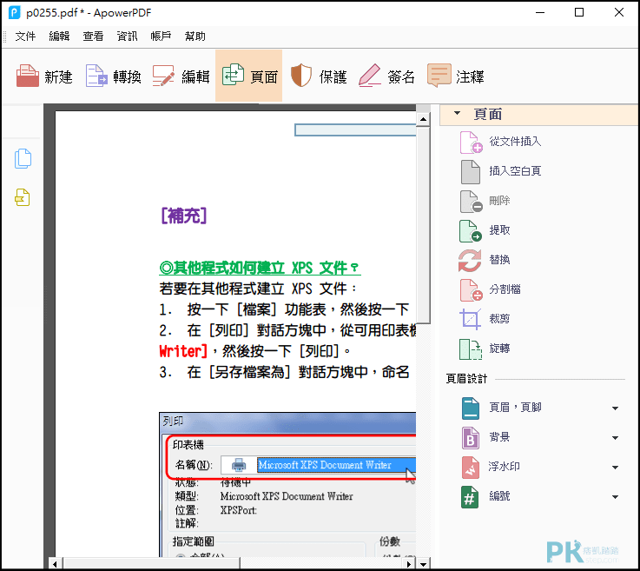
Task: Open the 查看 menu
Action: tap(93, 37)
